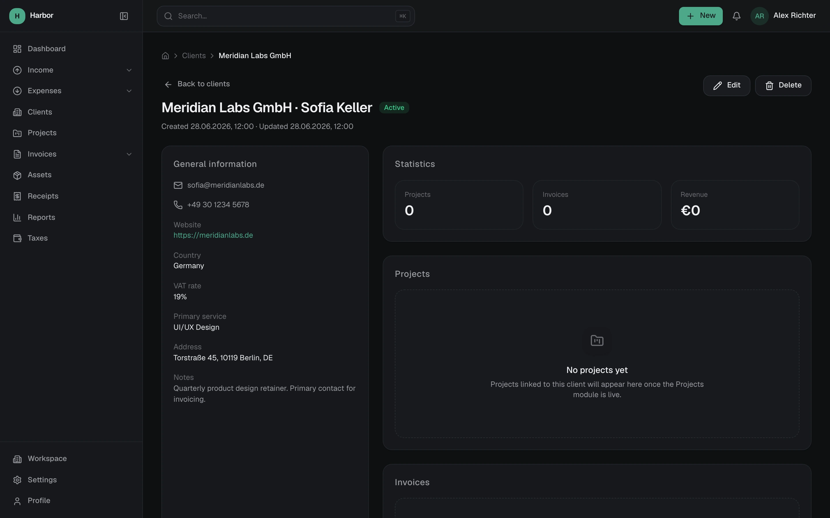Click the Meridian Labs GmbH breadcrumb

coord(255,56)
